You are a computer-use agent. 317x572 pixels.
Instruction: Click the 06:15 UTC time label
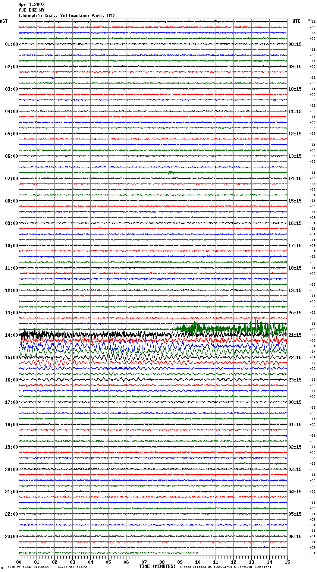295,537
